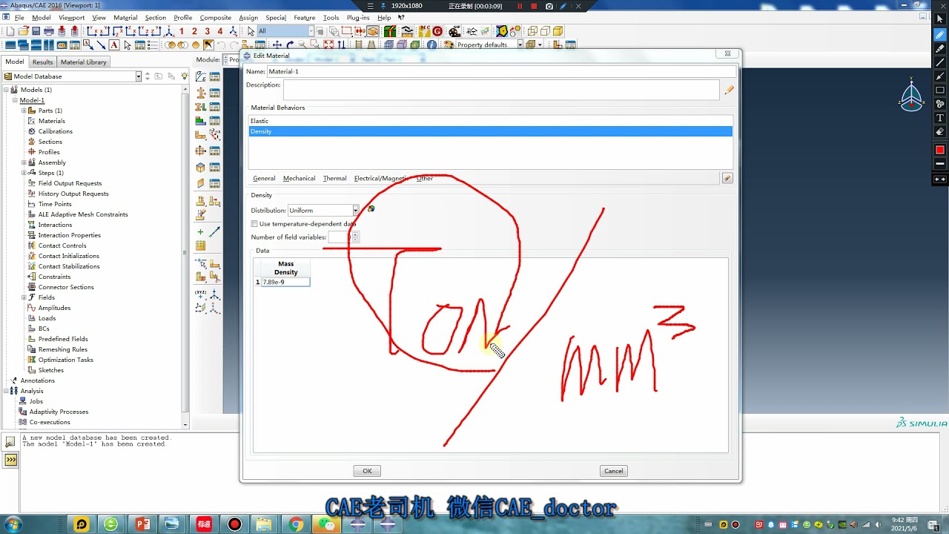Apply view 3 from the views toolbar

pyautogui.click(x=207, y=31)
